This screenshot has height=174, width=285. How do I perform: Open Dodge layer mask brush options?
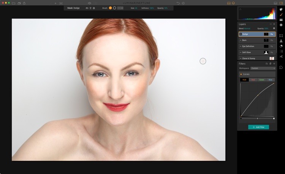(x=272, y=34)
